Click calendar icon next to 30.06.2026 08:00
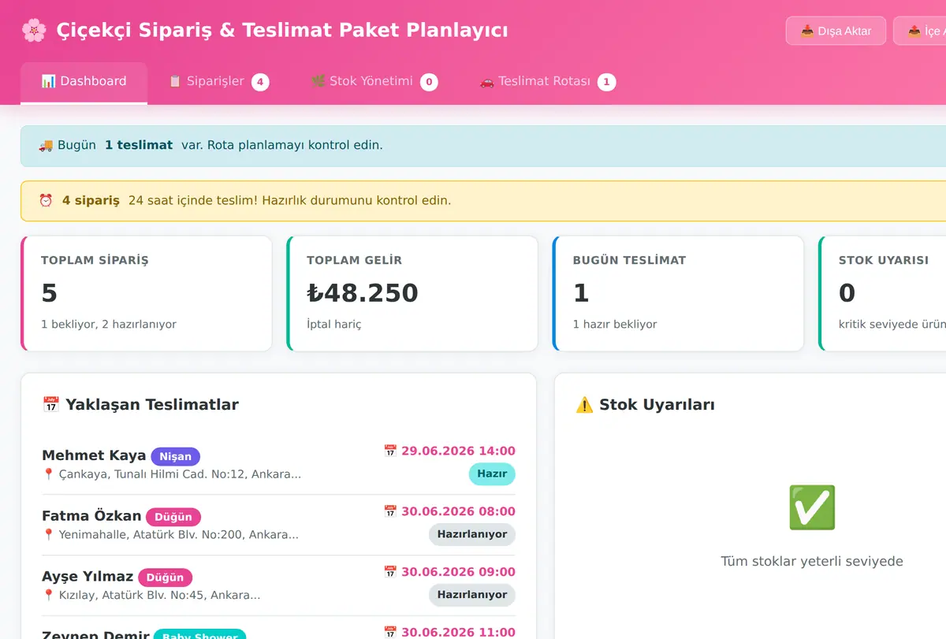The width and height of the screenshot is (946, 639). 390,511
